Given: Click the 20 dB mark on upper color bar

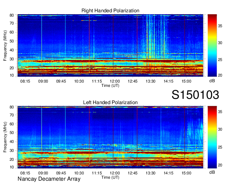Looking at the screenshot, I should pyautogui.click(x=220, y=75).
